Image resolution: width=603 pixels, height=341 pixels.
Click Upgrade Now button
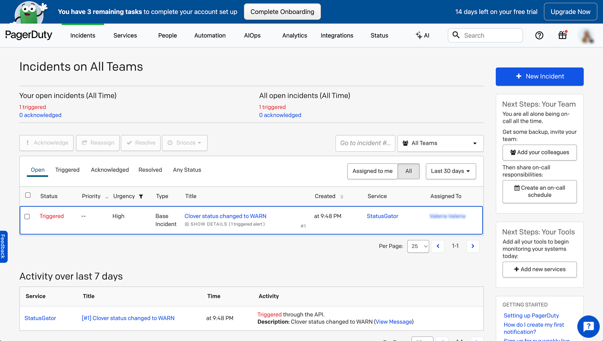(570, 12)
